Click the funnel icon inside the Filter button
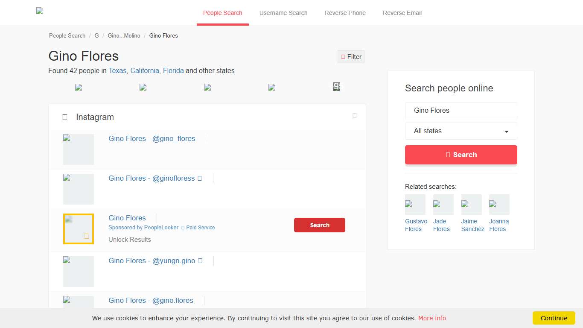The height and width of the screenshot is (328, 583). pyautogui.click(x=343, y=56)
